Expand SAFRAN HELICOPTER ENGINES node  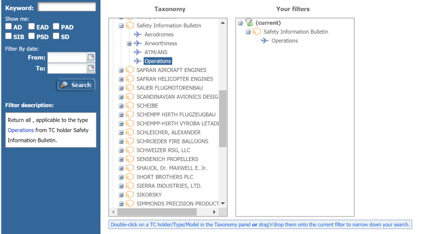[121, 80]
